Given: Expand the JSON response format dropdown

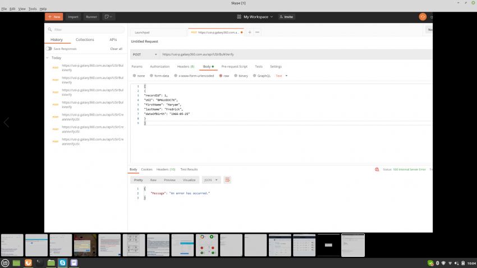Looking at the screenshot, I should (210, 180).
